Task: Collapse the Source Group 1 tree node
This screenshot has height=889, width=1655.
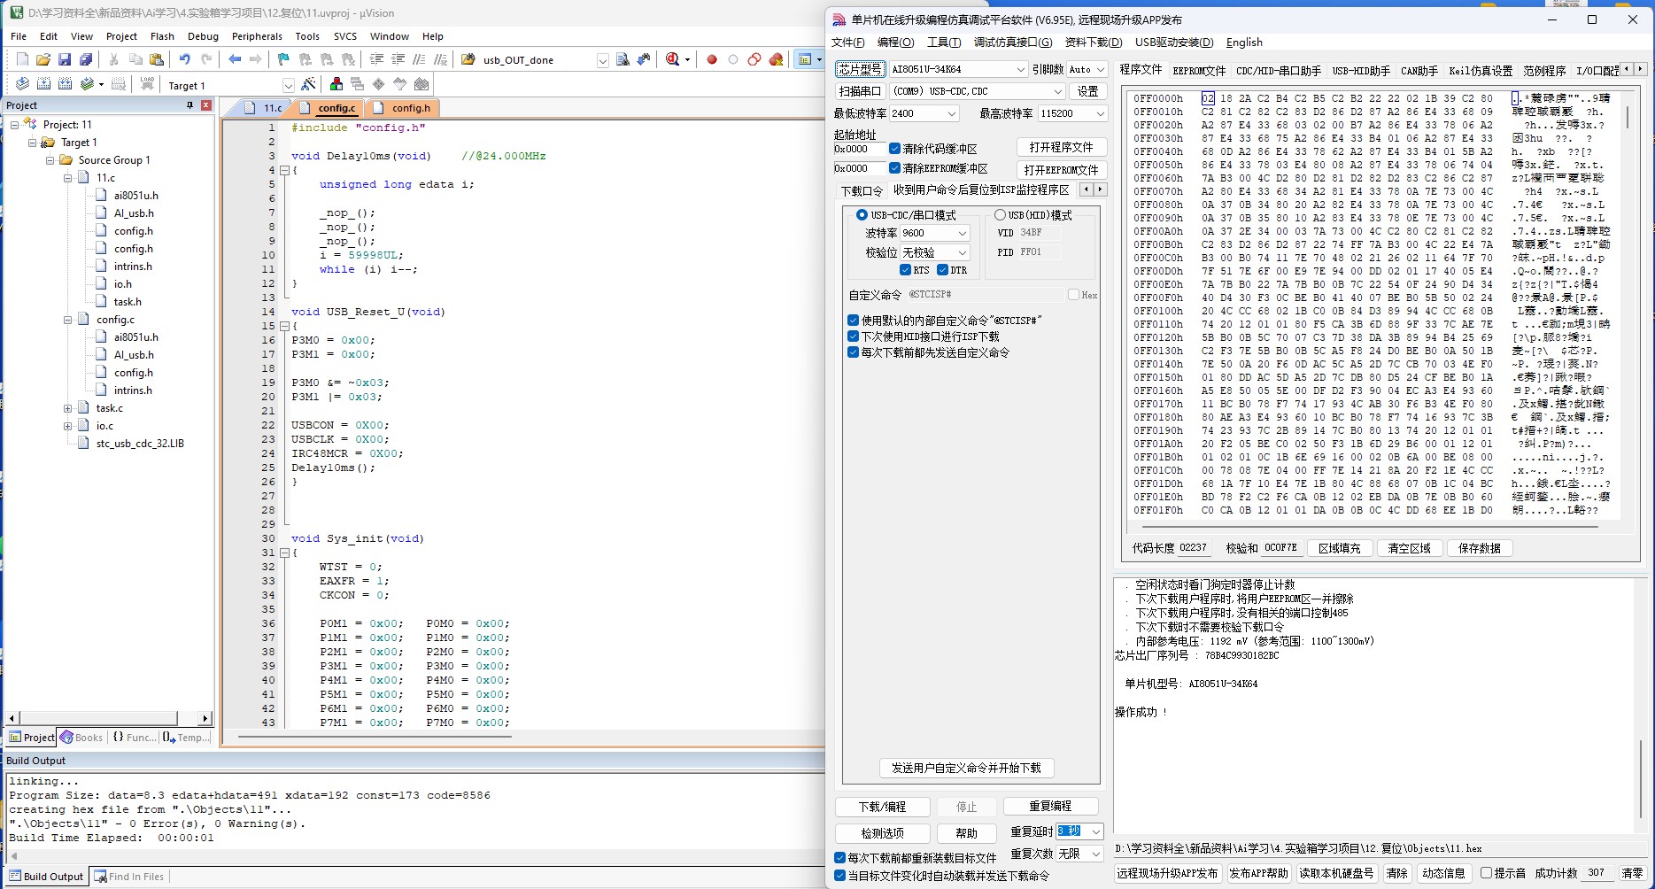Action: coord(50,160)
